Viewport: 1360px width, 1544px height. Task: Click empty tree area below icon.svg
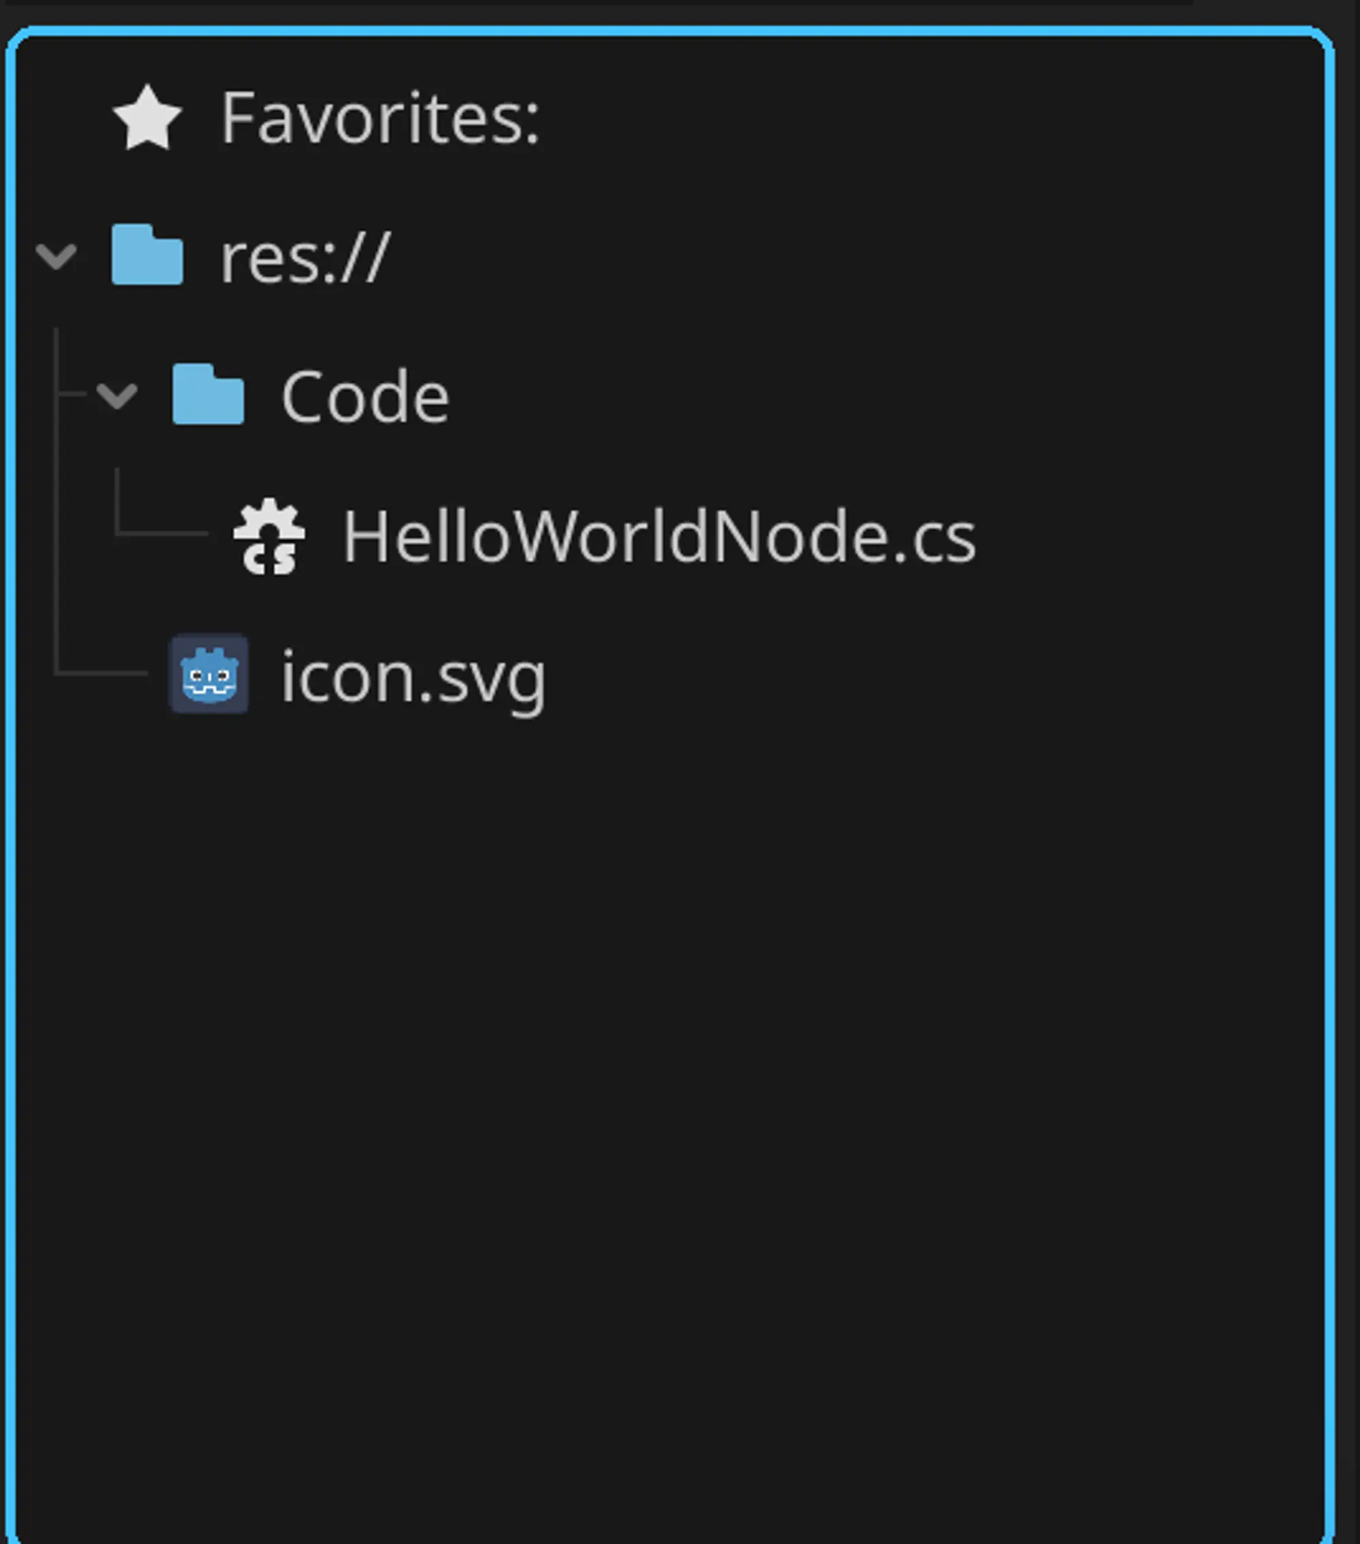click(x=664, y=1057)
